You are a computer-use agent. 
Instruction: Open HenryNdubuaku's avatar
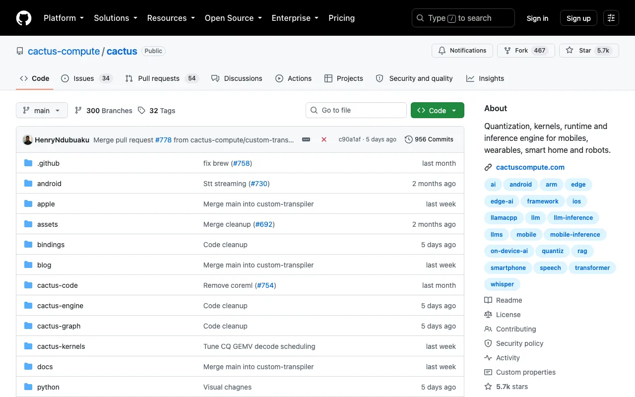28,139
